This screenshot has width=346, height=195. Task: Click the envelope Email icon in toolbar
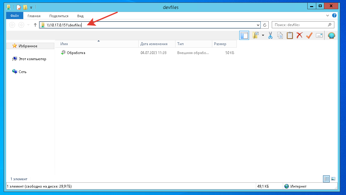(x=319, y=35)
